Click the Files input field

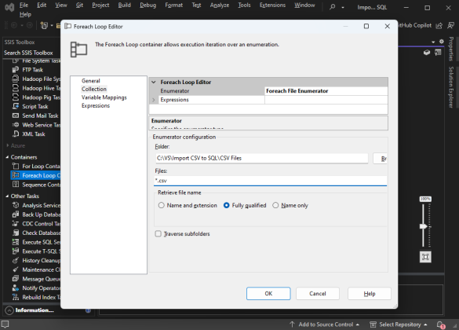pyautogui.click(x=270, y=181)
